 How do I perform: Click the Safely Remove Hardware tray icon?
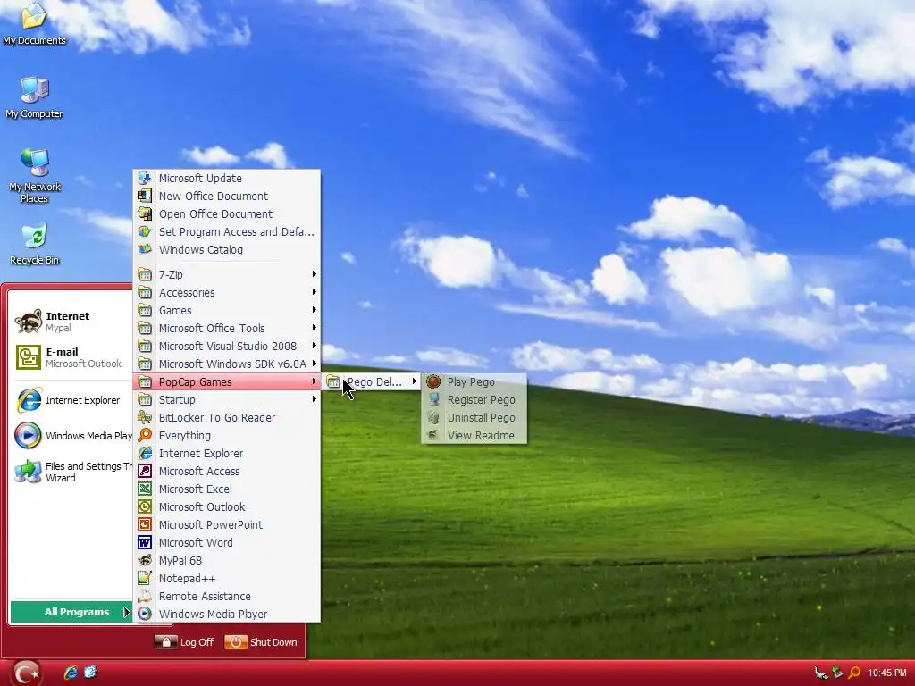[x=837, y=673]
